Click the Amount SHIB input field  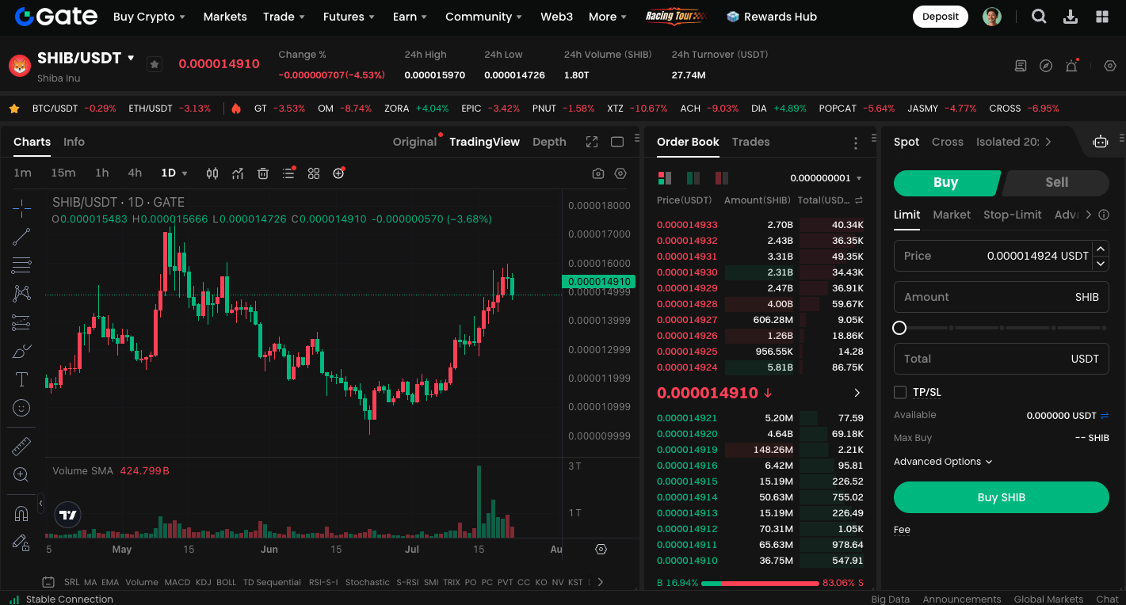pyautogui.click(x=1002, y=297)
